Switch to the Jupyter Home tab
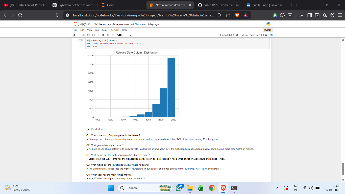The width and height of the screenshot is (345, 194). tap(121, 5)
